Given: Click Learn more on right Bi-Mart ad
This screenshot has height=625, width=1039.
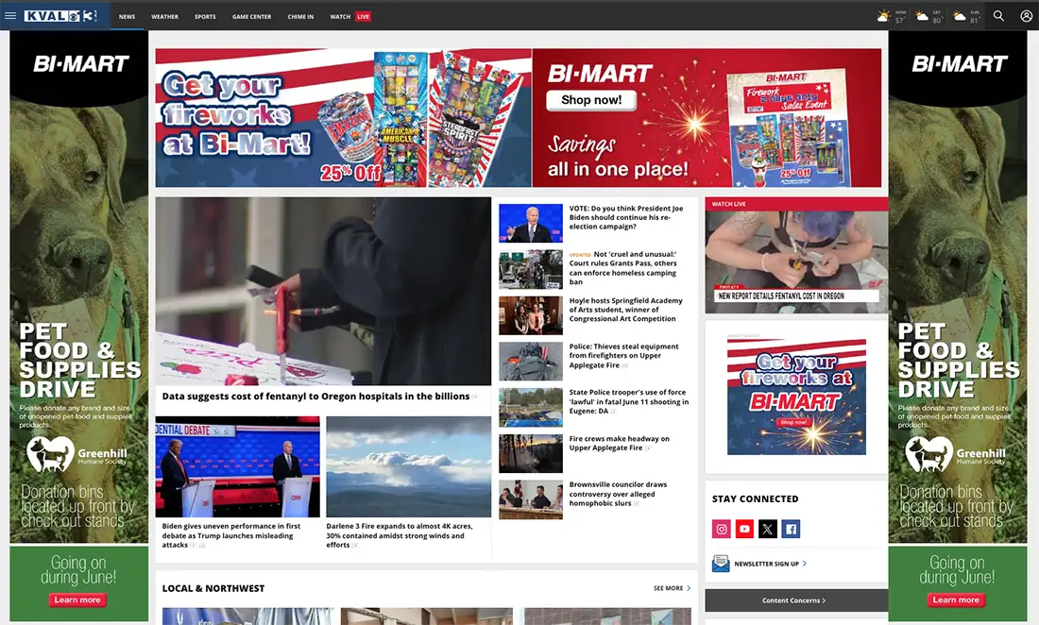Looking at the screenshot, I should [956, 600].
